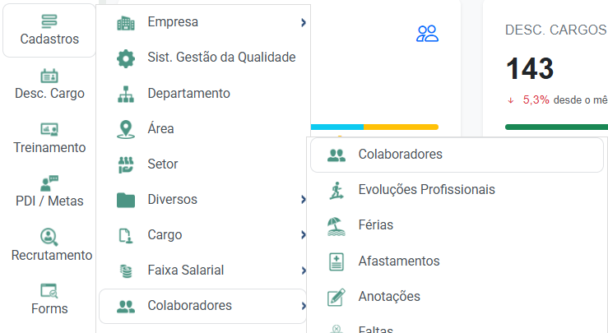This screenshot has height=333, width=608.
Task: Click the Forms sidebar icon
Action: click(x=49, y=290)
